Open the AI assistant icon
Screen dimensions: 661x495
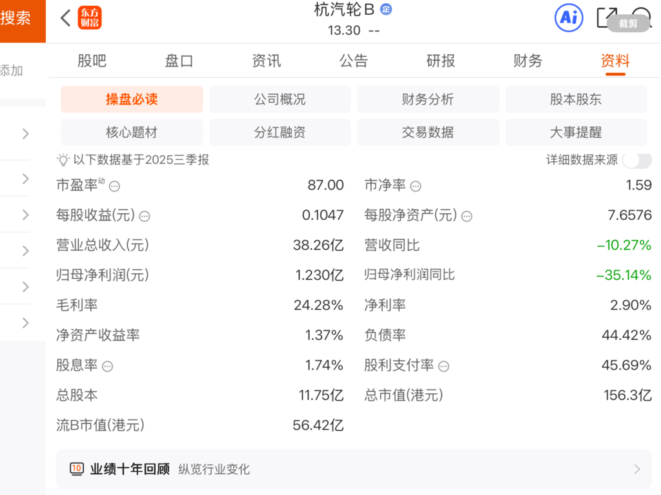point(569,18)
